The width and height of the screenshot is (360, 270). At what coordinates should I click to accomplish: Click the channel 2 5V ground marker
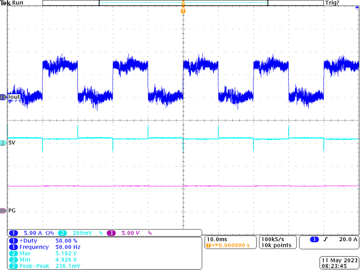click(x=3, y=143)
